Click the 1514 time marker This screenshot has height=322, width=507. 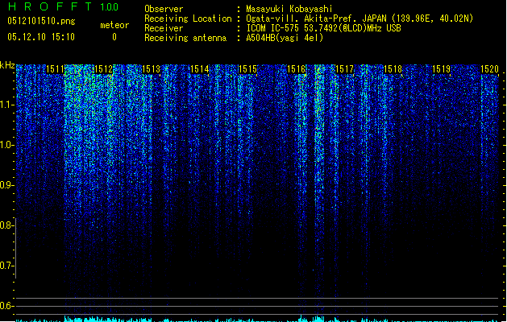(x=200, y=69)
